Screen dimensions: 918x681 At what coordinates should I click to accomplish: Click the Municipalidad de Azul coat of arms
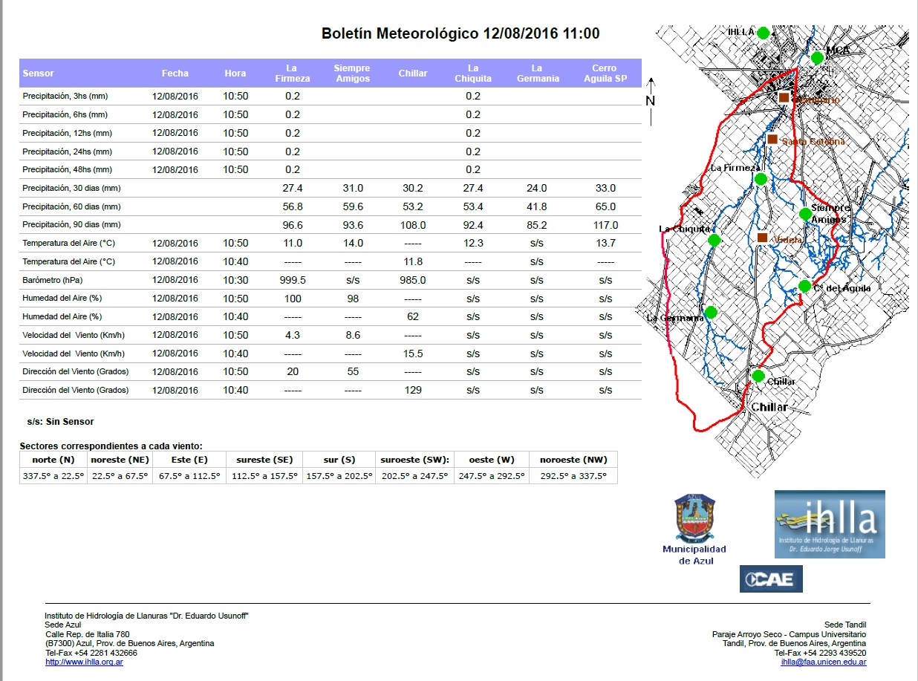tap(694, 518)
